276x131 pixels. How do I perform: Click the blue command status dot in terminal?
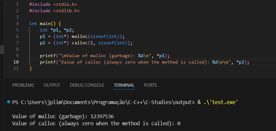pos(9,102)
